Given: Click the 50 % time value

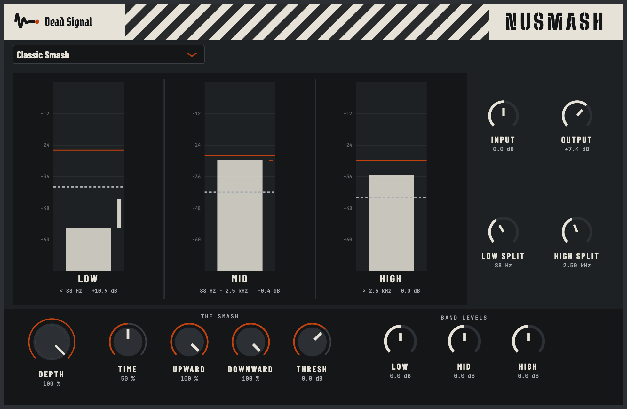Looking at the screenshot, I should 128,379.
